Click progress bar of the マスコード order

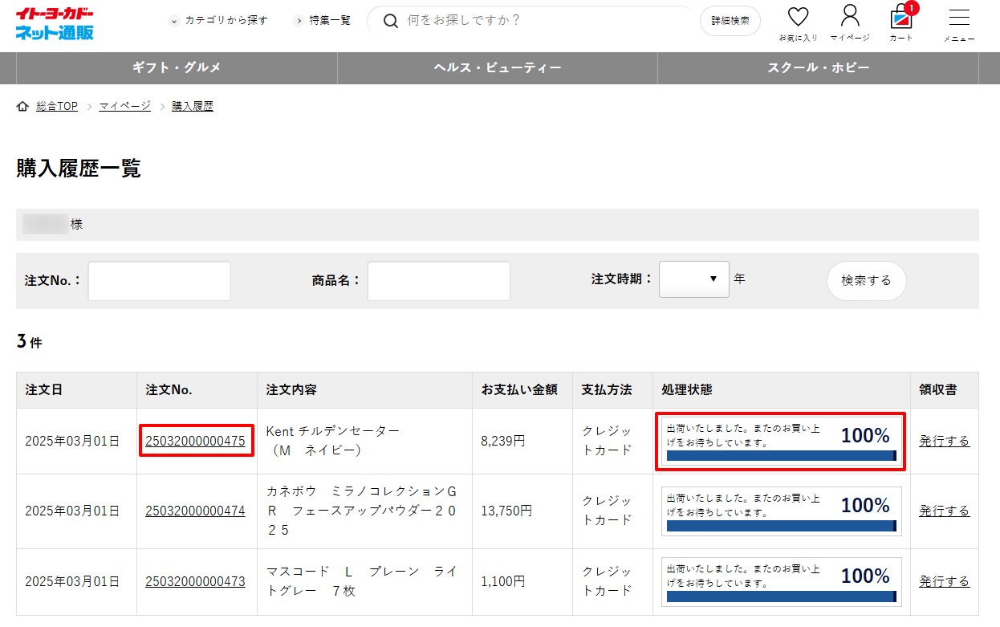click(x=780, y=596)
